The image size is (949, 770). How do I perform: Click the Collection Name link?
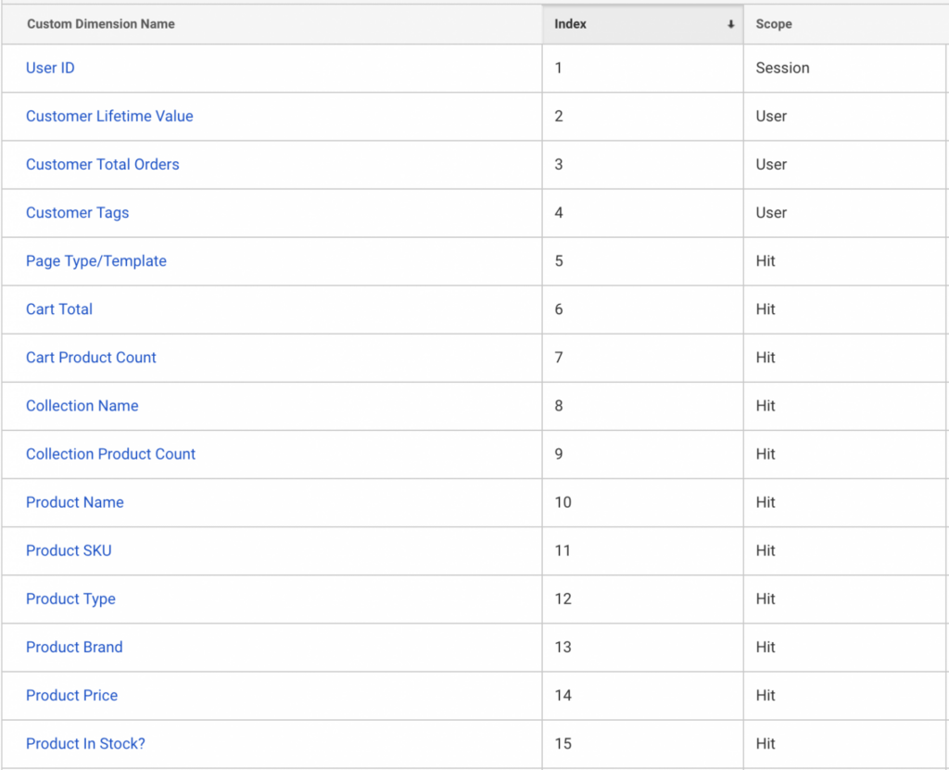(x=82, y=406)
